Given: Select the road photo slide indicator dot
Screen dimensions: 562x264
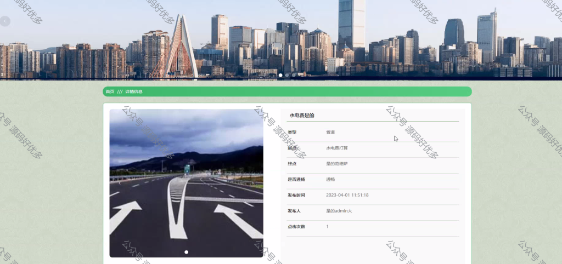Looking at the screenshot, I should [x=187, y=252].
